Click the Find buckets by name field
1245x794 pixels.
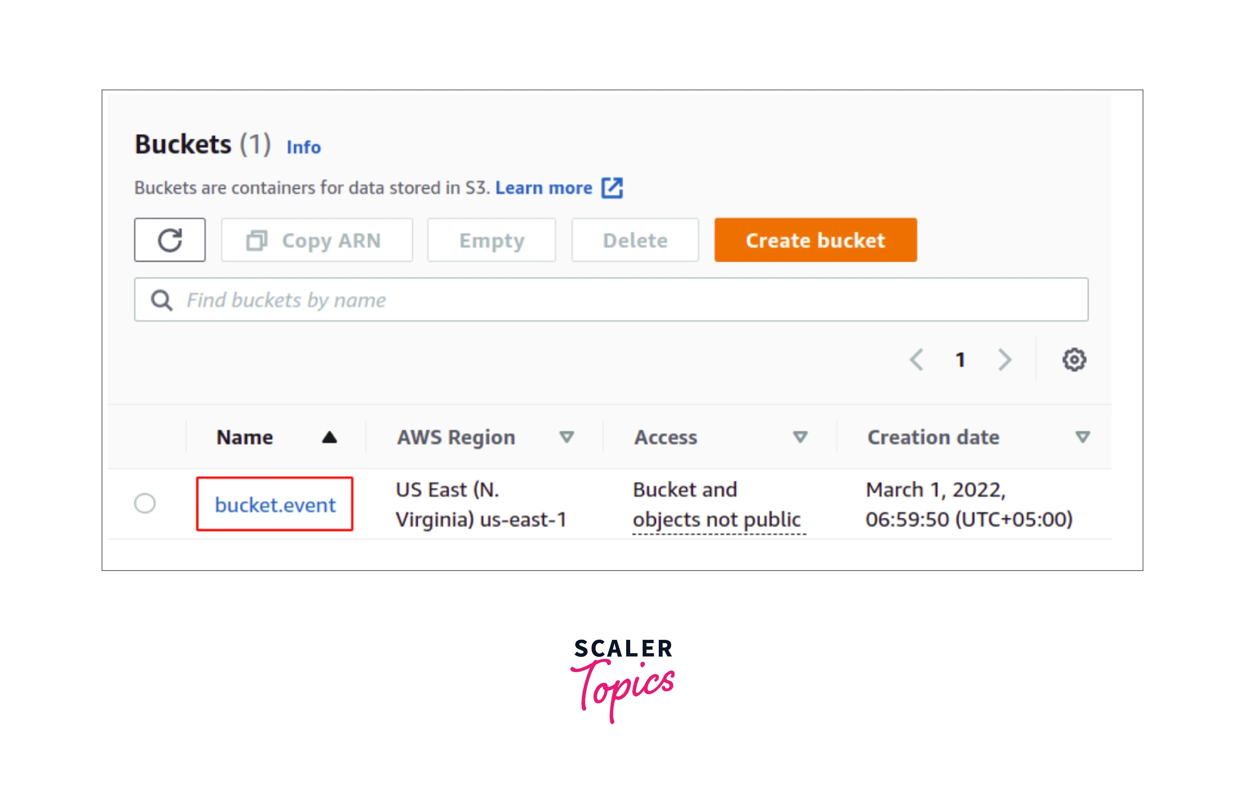tap(362, 300)
